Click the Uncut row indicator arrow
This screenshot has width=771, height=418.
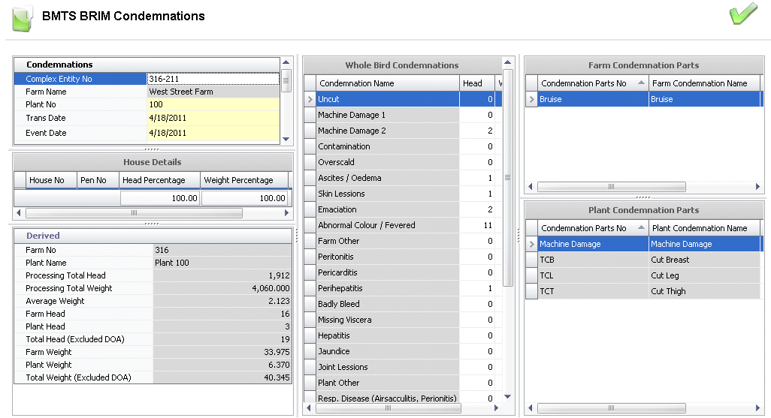pos(310,99)
